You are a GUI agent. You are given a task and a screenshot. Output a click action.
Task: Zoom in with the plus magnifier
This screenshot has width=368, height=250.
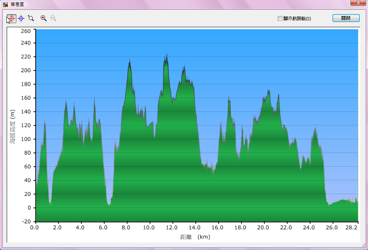pos(44,18)
